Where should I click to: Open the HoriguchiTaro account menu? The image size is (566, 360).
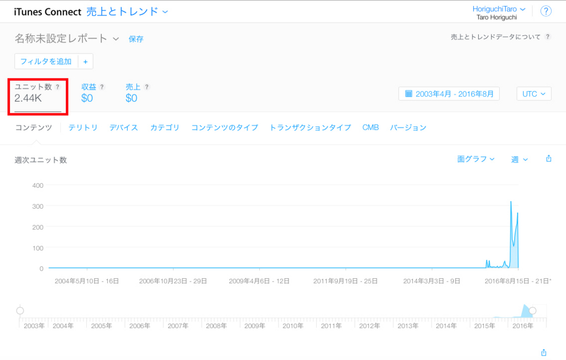[x=499, y=9]
